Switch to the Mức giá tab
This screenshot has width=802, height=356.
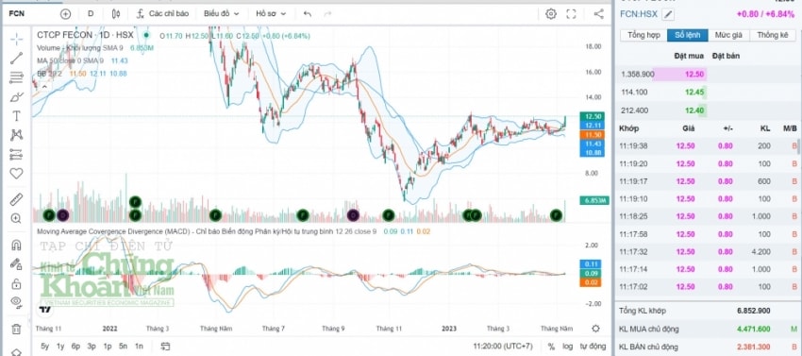(x=728, y=35)
